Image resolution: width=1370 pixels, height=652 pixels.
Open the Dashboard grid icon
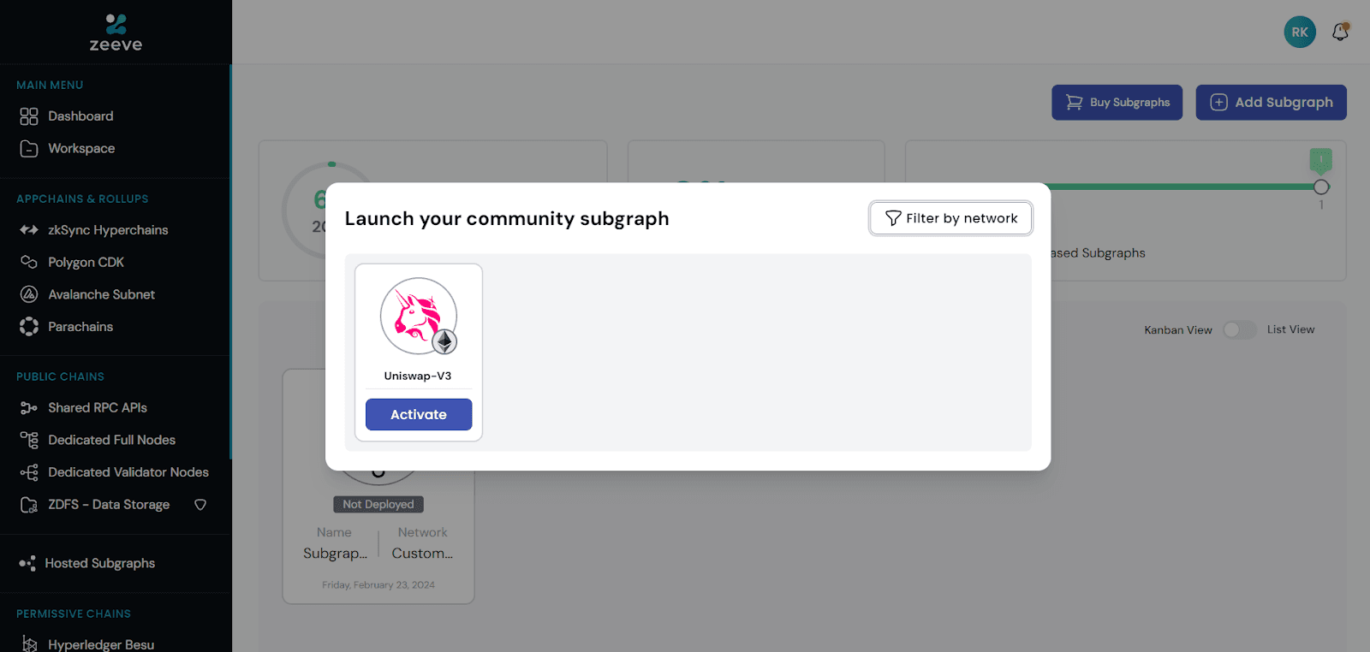click(29, 116)
